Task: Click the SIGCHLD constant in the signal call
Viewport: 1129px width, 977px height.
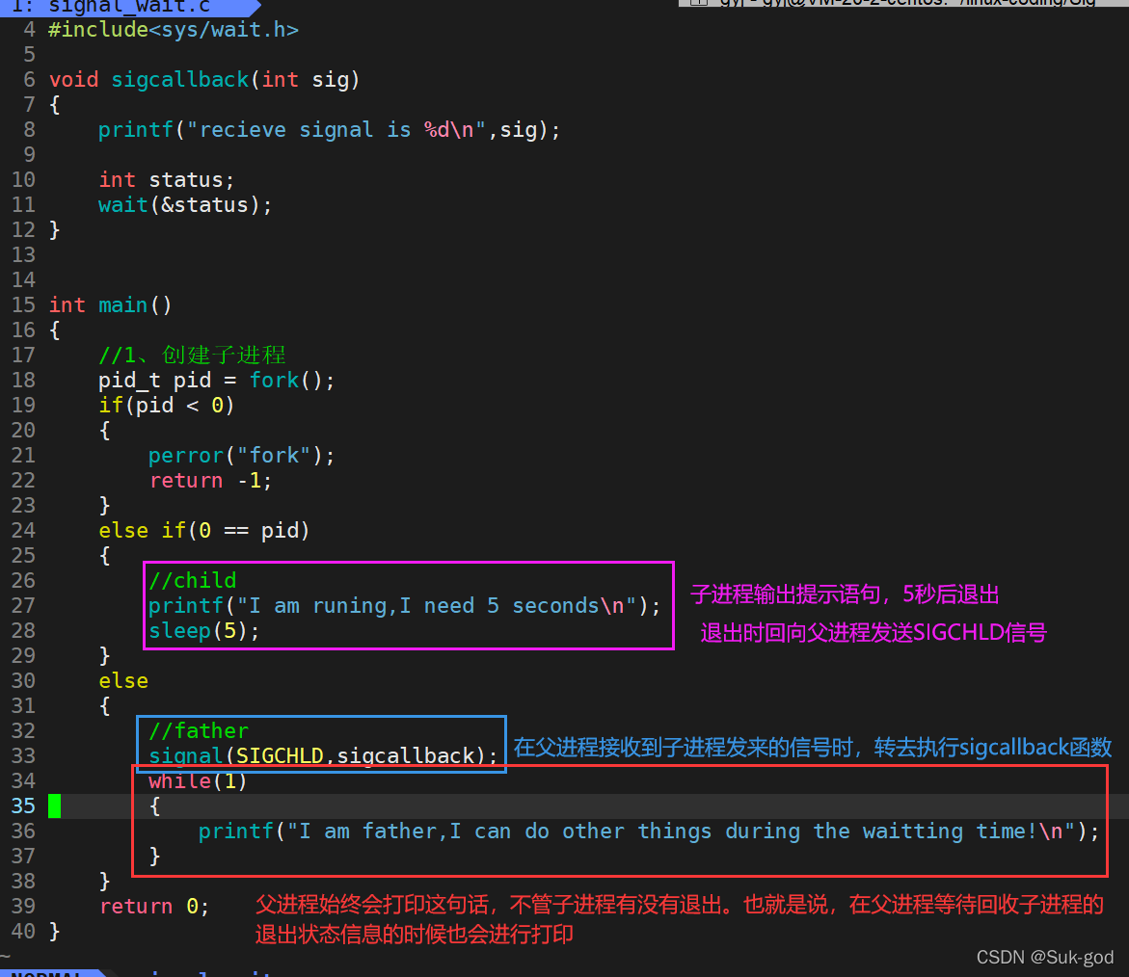Action: pyautogui.click(x=281, y=756)
